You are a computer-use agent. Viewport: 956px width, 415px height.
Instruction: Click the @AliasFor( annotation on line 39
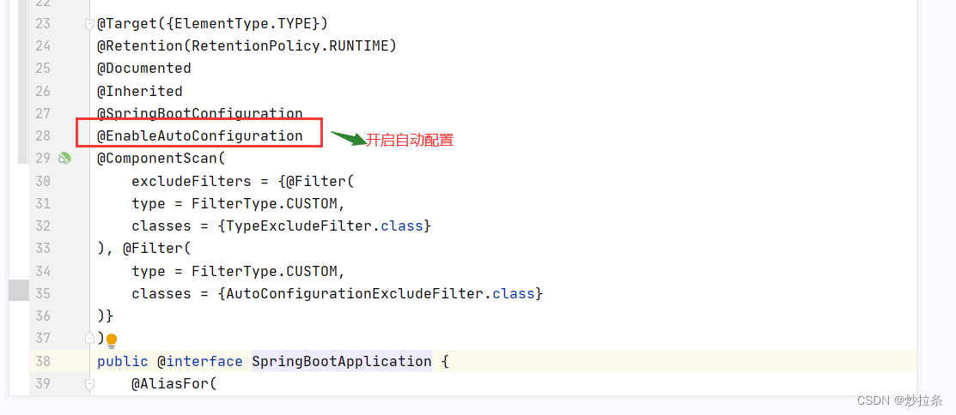pos(174,384)
